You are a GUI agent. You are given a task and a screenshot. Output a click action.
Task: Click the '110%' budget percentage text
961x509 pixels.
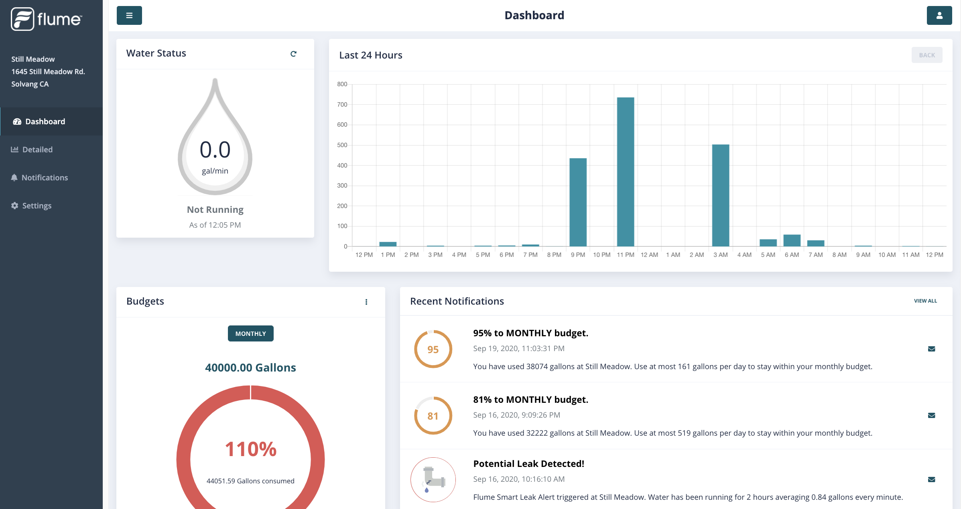click(251, 449)
